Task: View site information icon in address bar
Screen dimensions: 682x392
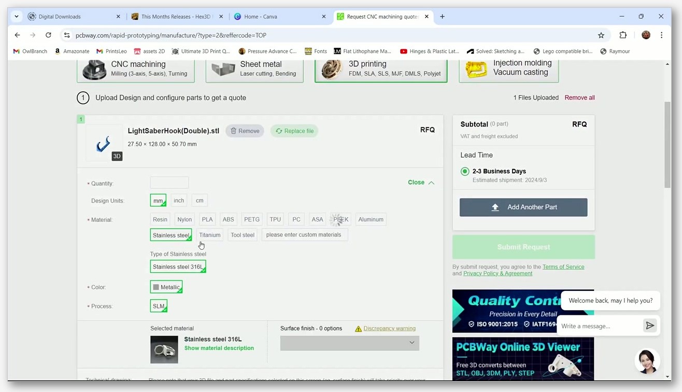Action: click(x=67, y=35)
